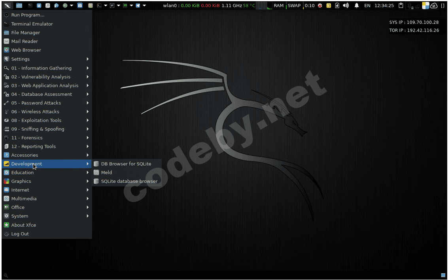Open the clipboard manager tray icon
448x280 pixels.
click(x=401, y=6)
